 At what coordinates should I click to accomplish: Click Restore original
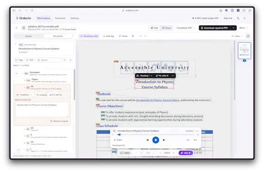click(59, 121)
